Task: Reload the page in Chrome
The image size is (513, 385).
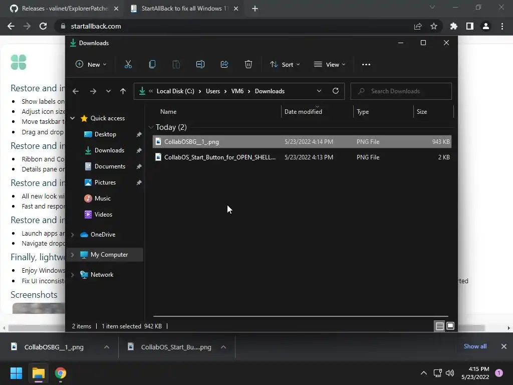Action: (x=43, y=26)
